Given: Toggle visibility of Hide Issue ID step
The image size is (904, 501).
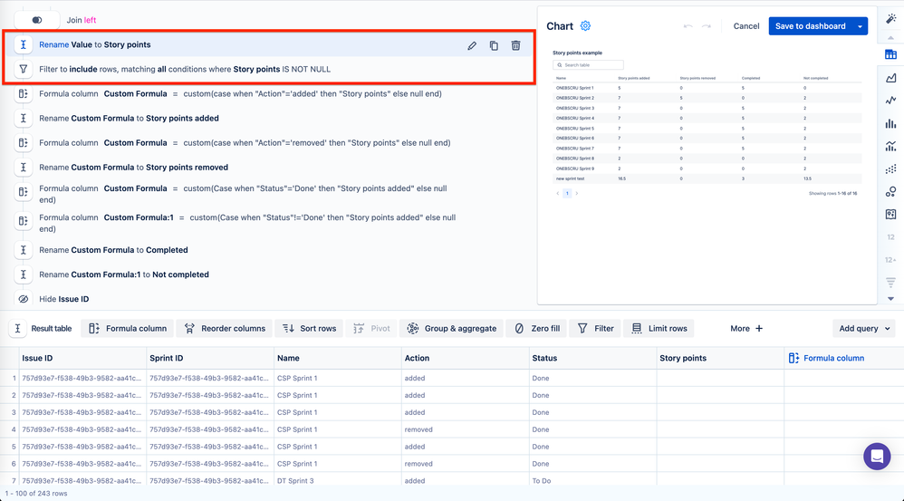Looking at the screenshot, I should (23, 299).
